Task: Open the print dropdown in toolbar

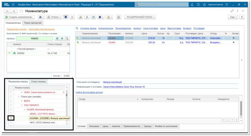Action: click(41, 17)
